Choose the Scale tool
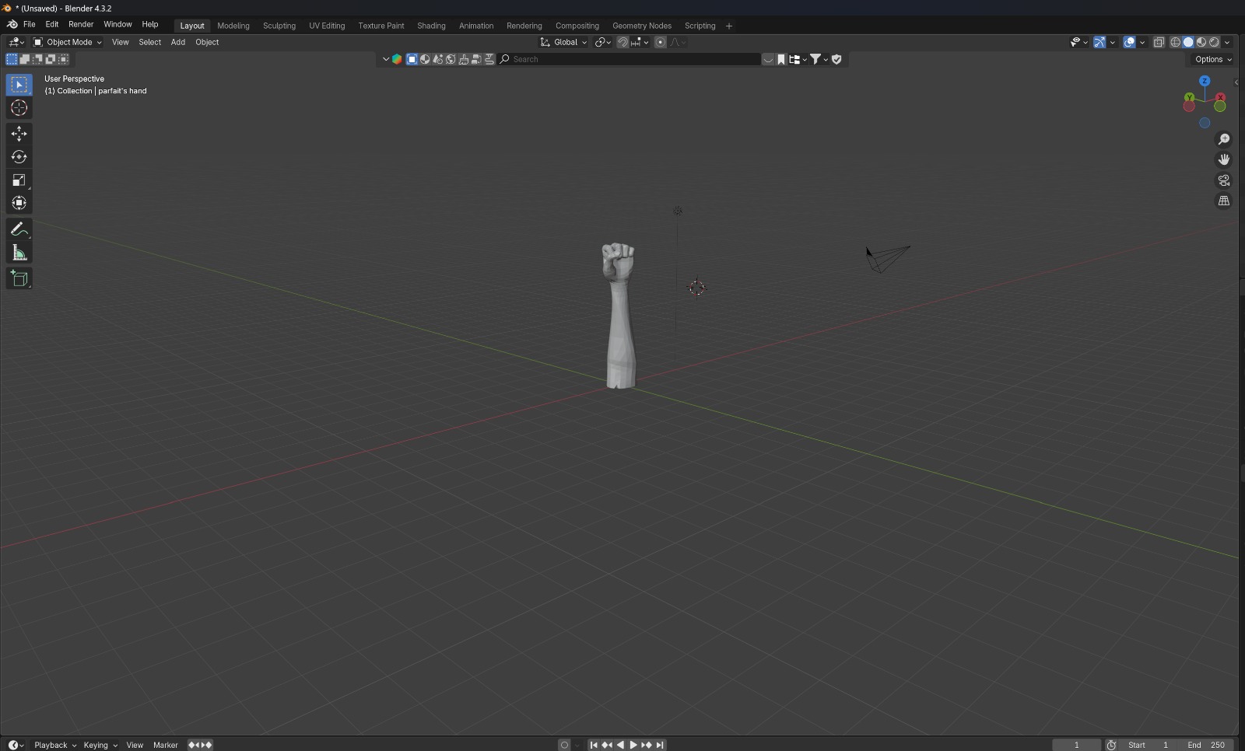Screen dimensions: 1245x751 (19, 180)
